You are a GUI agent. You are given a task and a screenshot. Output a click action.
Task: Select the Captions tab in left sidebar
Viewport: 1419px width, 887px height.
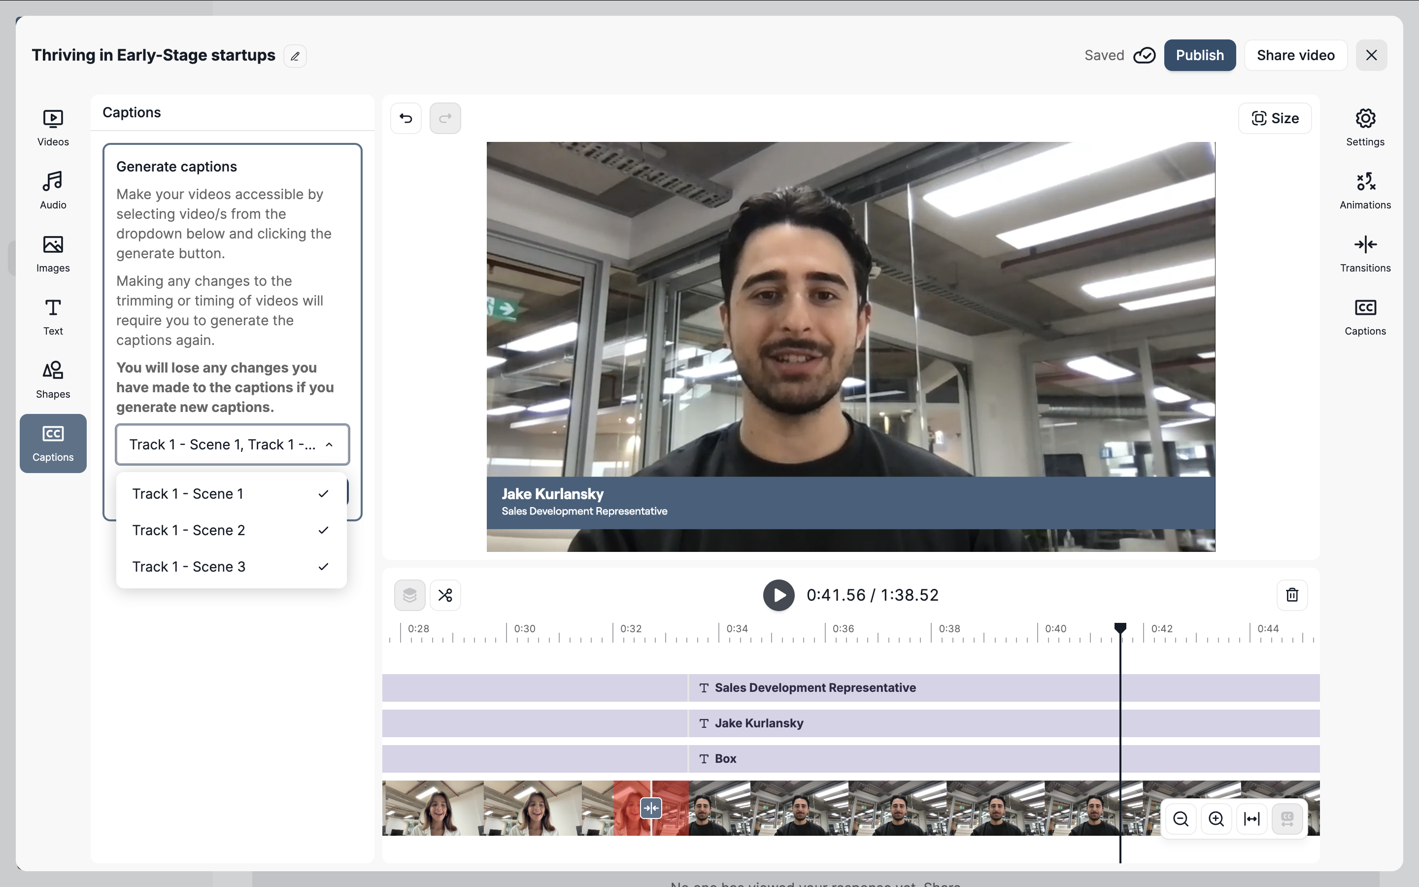tap(53, 443)
